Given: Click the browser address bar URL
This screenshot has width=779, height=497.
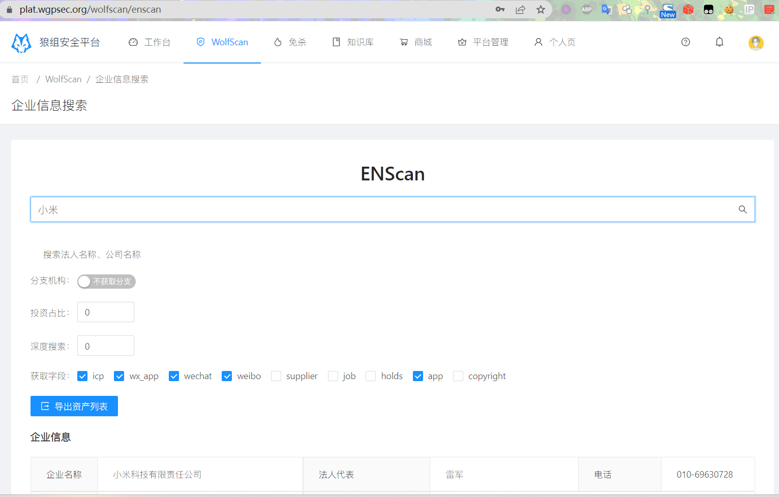Looking at the screenshot, I should coord(91,9).
